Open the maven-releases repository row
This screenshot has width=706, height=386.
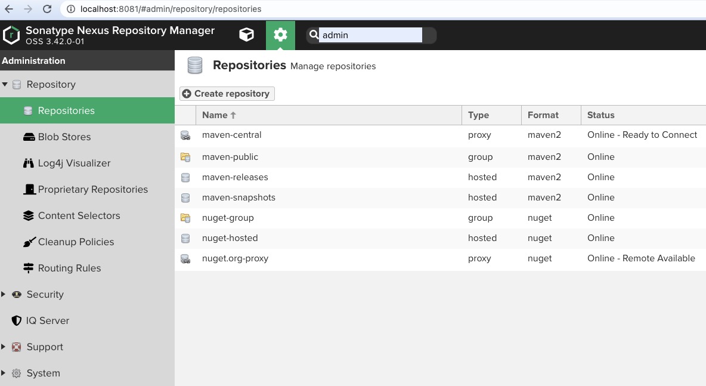[235, 177]
